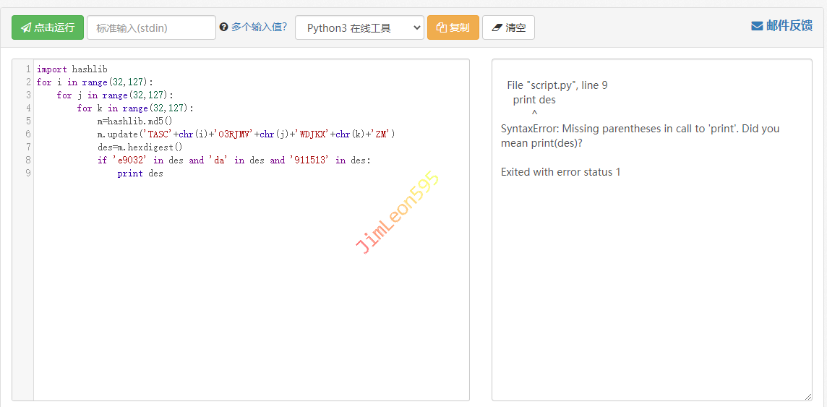Select line number 9 in the gutter
This screenshot has height=407, width=827.
pyautogui.click(x=27, y=173)
